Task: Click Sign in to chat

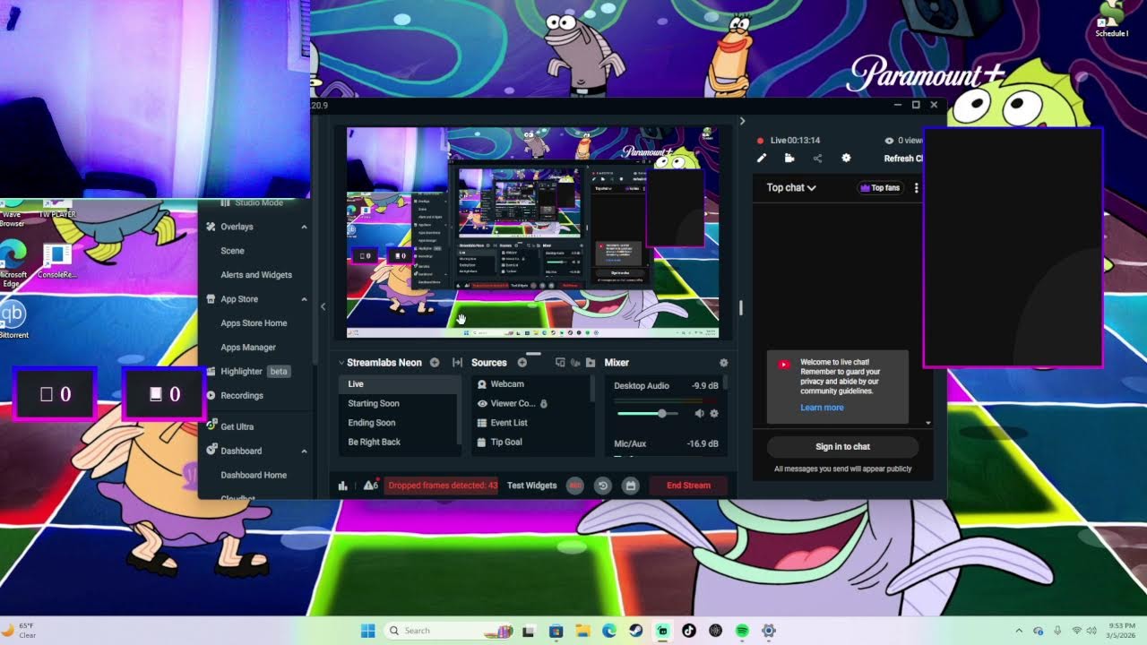Action: (842, 447)
